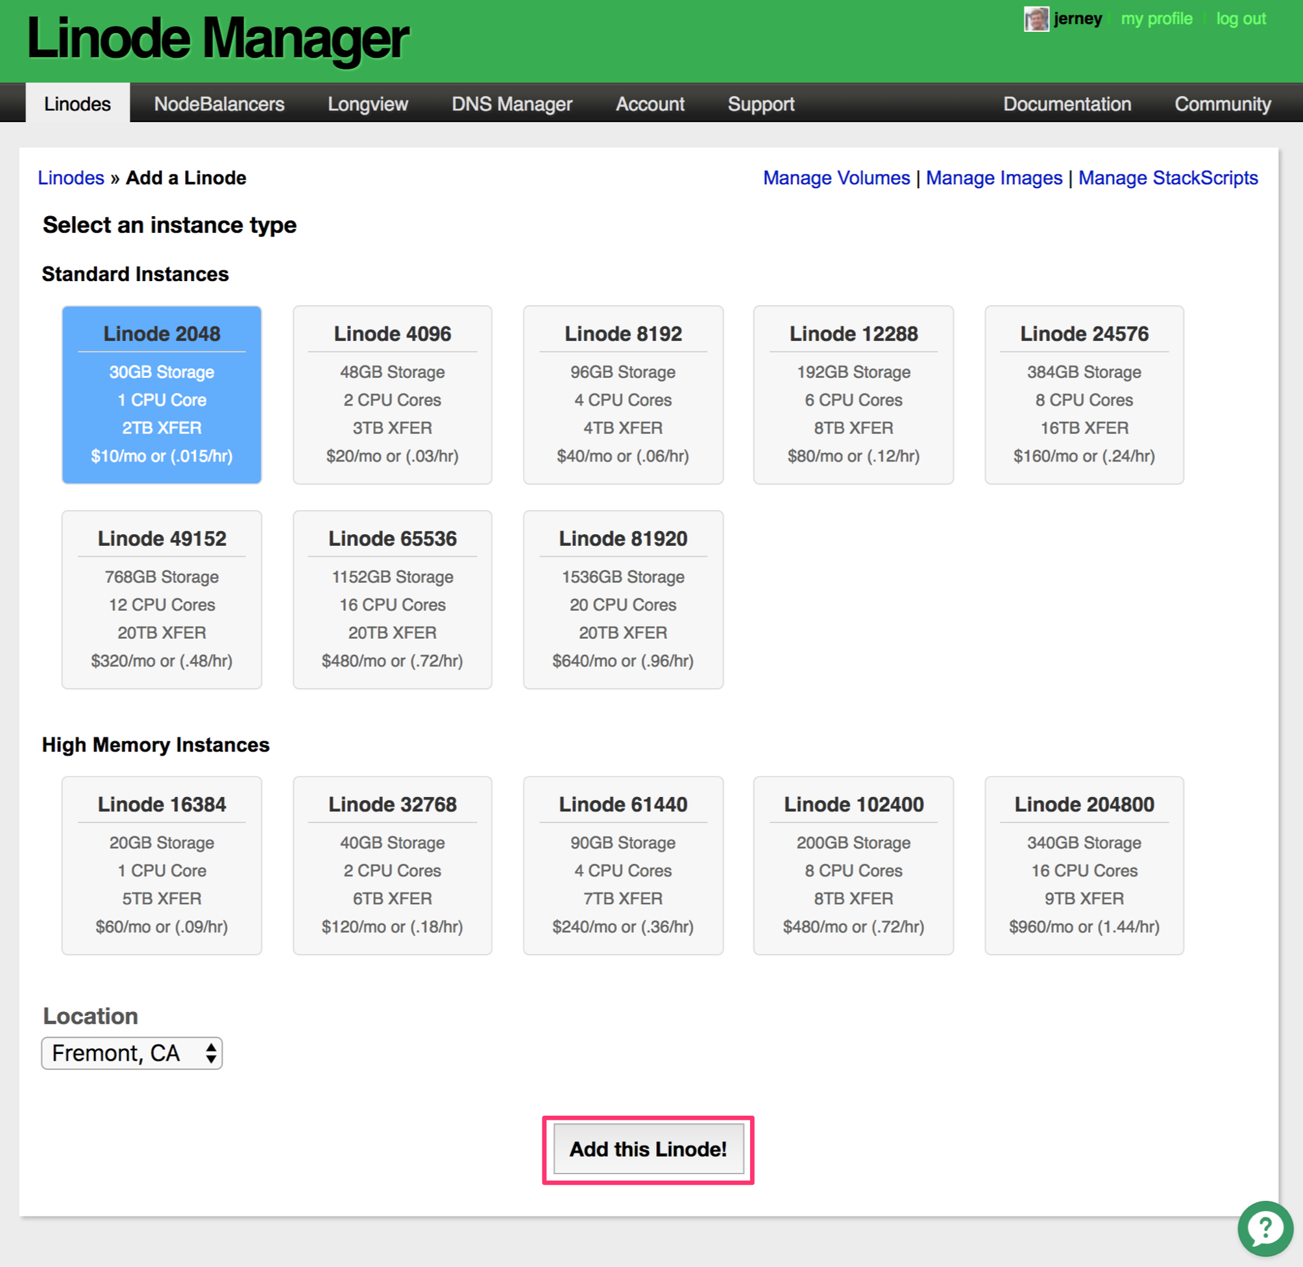Click the jerney username
This screenshot has width=1303, height=1267.
click(x=1078, y=19)
